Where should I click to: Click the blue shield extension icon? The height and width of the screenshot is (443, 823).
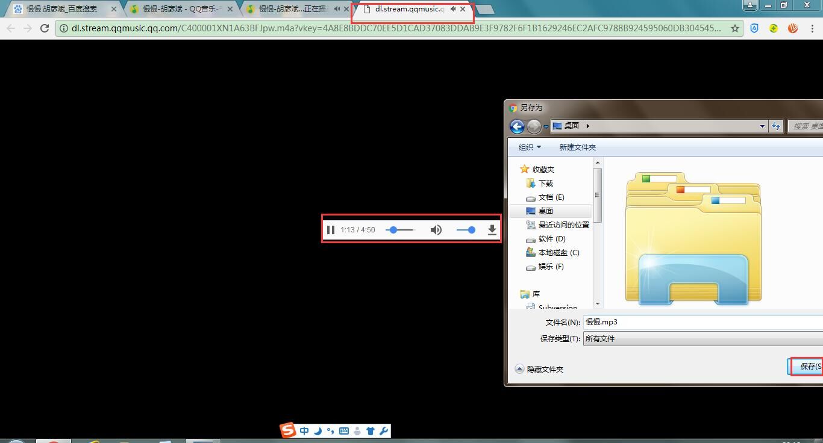[x=754, y=28]
